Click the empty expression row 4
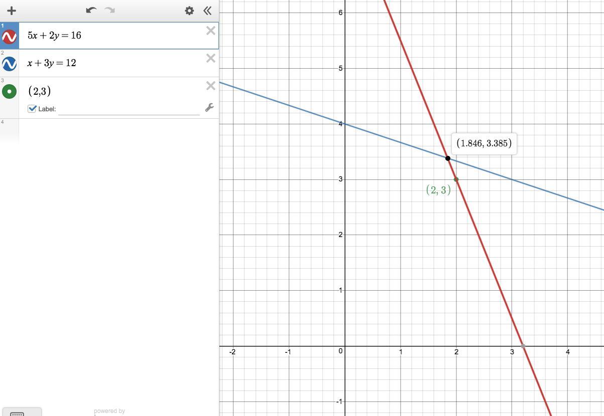This screenshot has width=604, height=416. 109,130
